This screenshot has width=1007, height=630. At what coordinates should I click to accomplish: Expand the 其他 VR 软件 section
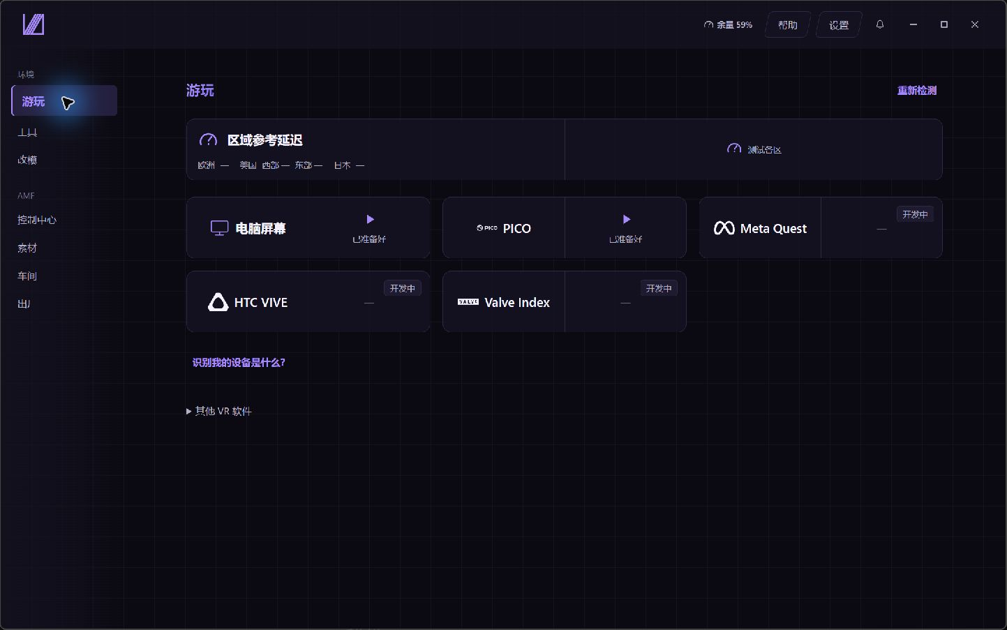pyautogui.click(x=218, y=411)
